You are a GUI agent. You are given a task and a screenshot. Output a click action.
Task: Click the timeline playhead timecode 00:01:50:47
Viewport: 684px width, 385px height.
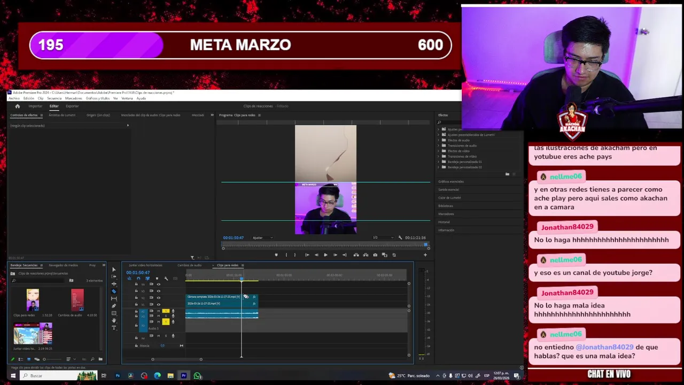coord(138,273)
